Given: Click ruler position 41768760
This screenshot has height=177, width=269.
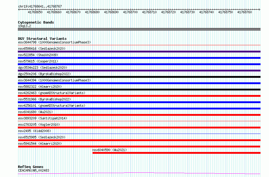Looking at the screenshot, I should click(x=245, y=12).
